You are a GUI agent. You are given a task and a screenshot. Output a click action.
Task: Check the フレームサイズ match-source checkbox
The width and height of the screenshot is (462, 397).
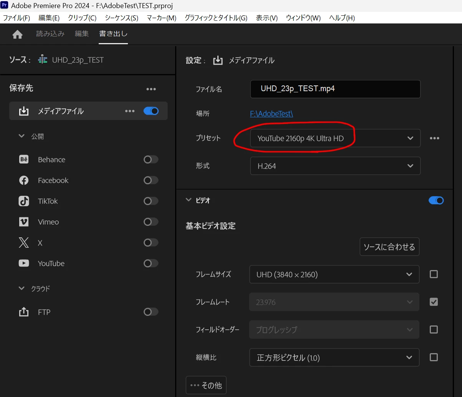[434, 274]
